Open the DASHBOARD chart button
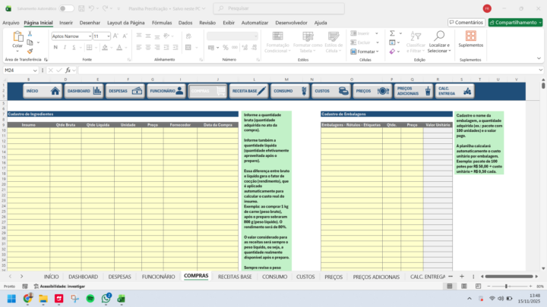 [84, 91]
